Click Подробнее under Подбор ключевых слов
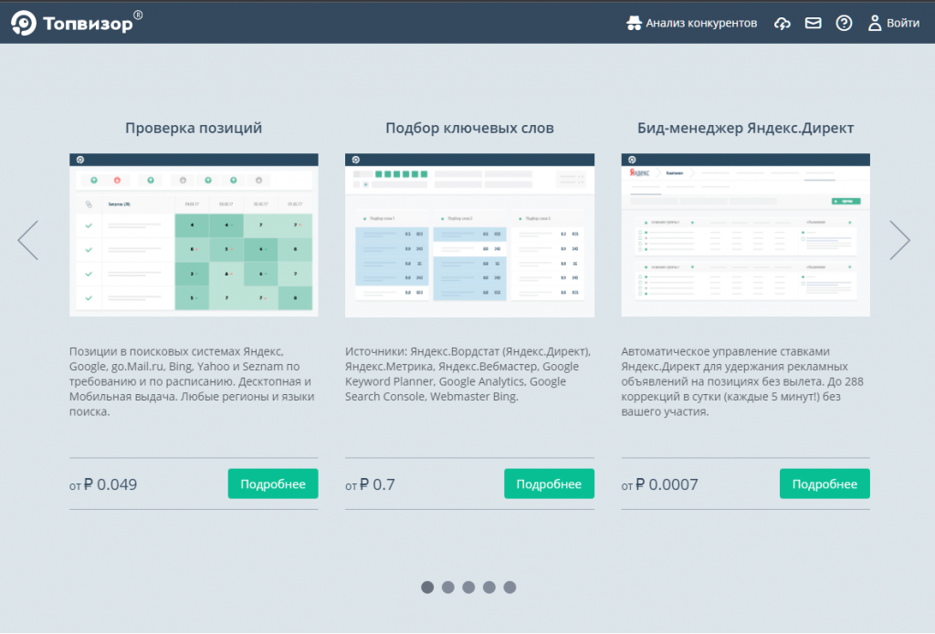Viewport: 935px width, 634px height. click(x=549, y=484)
